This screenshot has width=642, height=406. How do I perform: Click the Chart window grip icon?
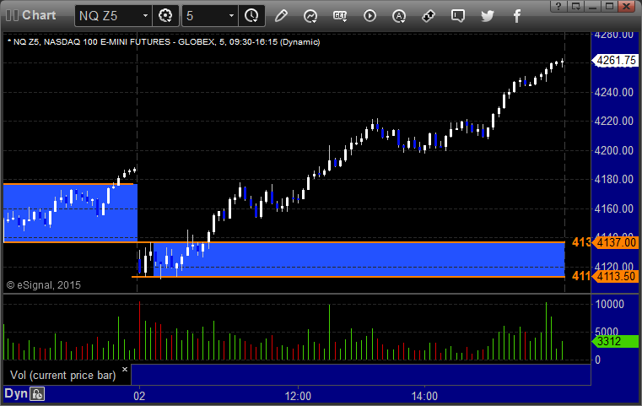click(12, 15)
